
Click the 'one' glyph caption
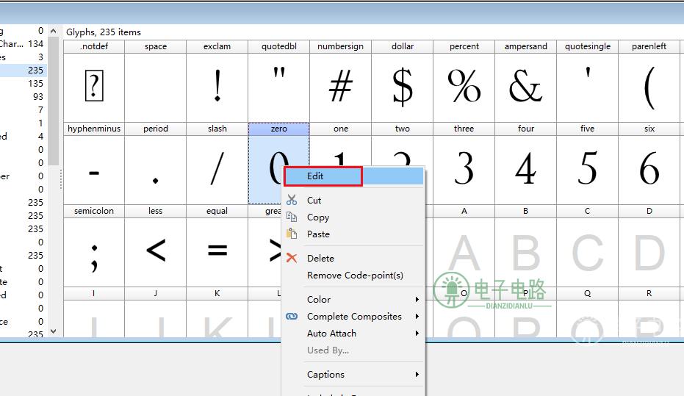pos(341,129)
